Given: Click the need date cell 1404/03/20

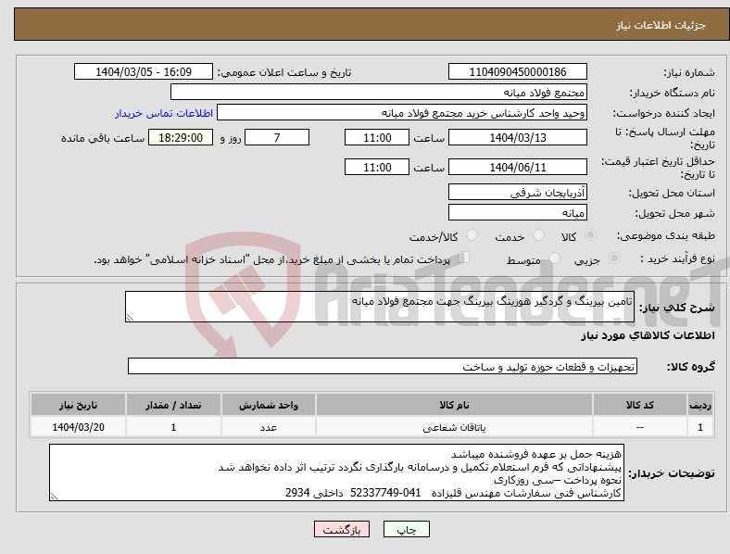Looking at the screenshot, I should coord(78,427).
